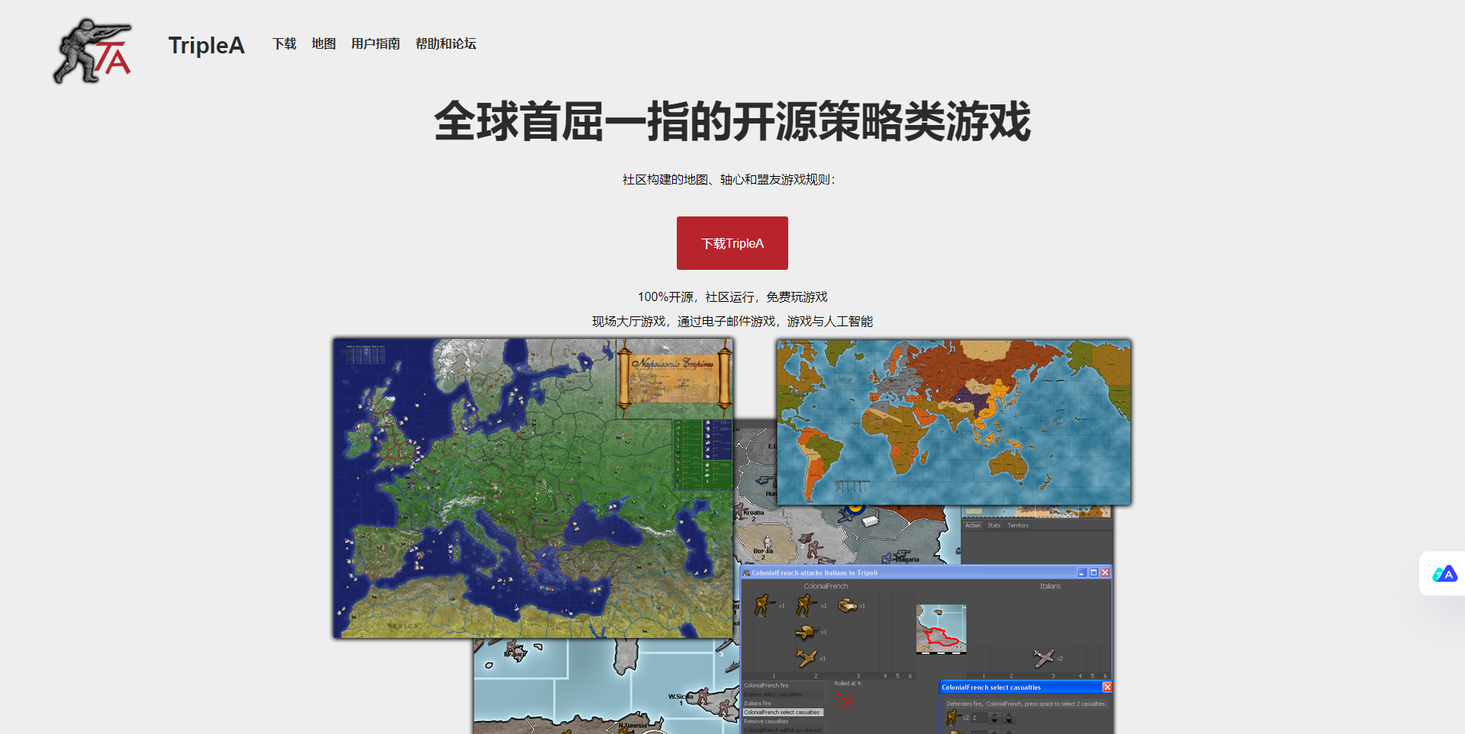This screenshot has width=1465, height=734.
Task: Open 帮助和论坛 page
Action: tap(446, 44)
